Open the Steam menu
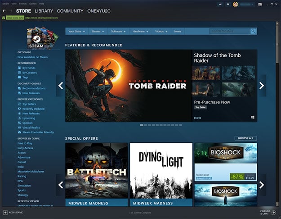Viewport: 281px width, 219px height. pyautogui.click(x=5, y=4)
